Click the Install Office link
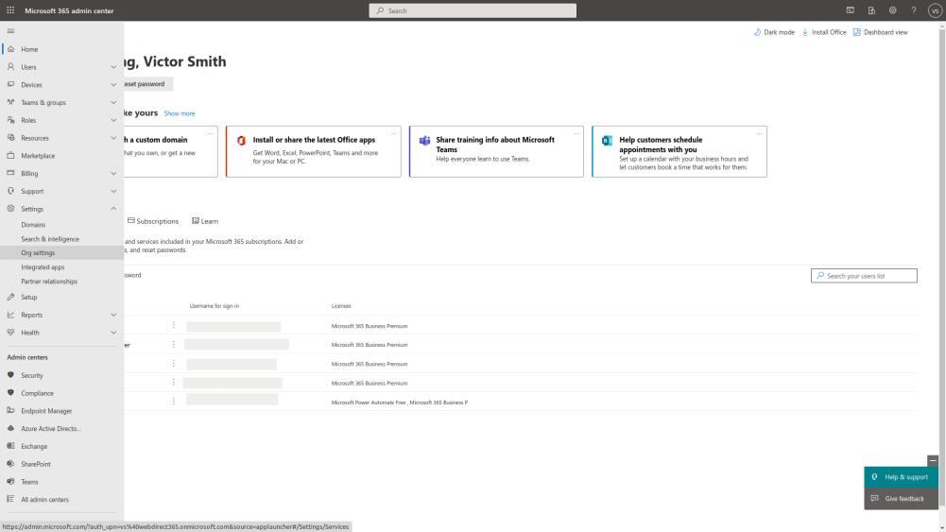 [x=824, y=32]
